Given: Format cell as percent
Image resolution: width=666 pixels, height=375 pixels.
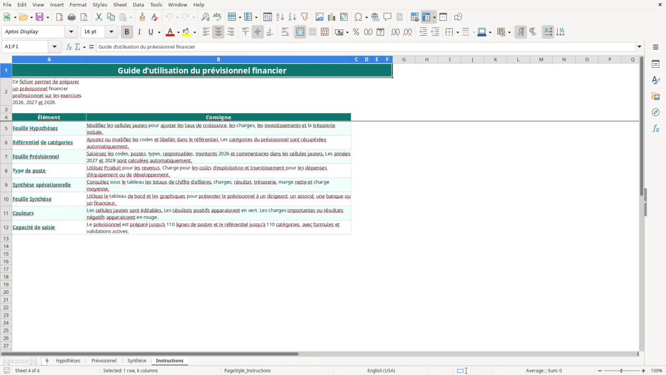Looking at the screenshot, I should tap(356, 32).
